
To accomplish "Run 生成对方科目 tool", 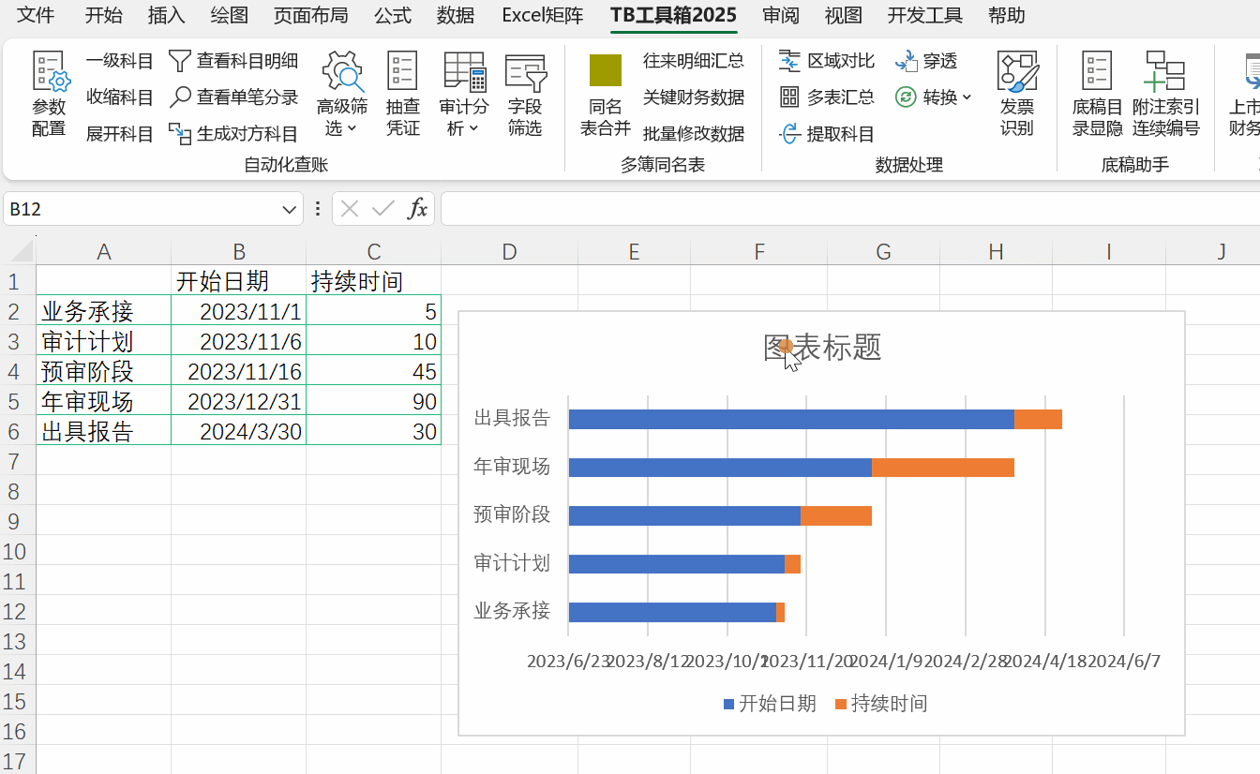I will point(233,134).
